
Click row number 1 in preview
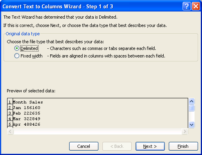[10, 102]
